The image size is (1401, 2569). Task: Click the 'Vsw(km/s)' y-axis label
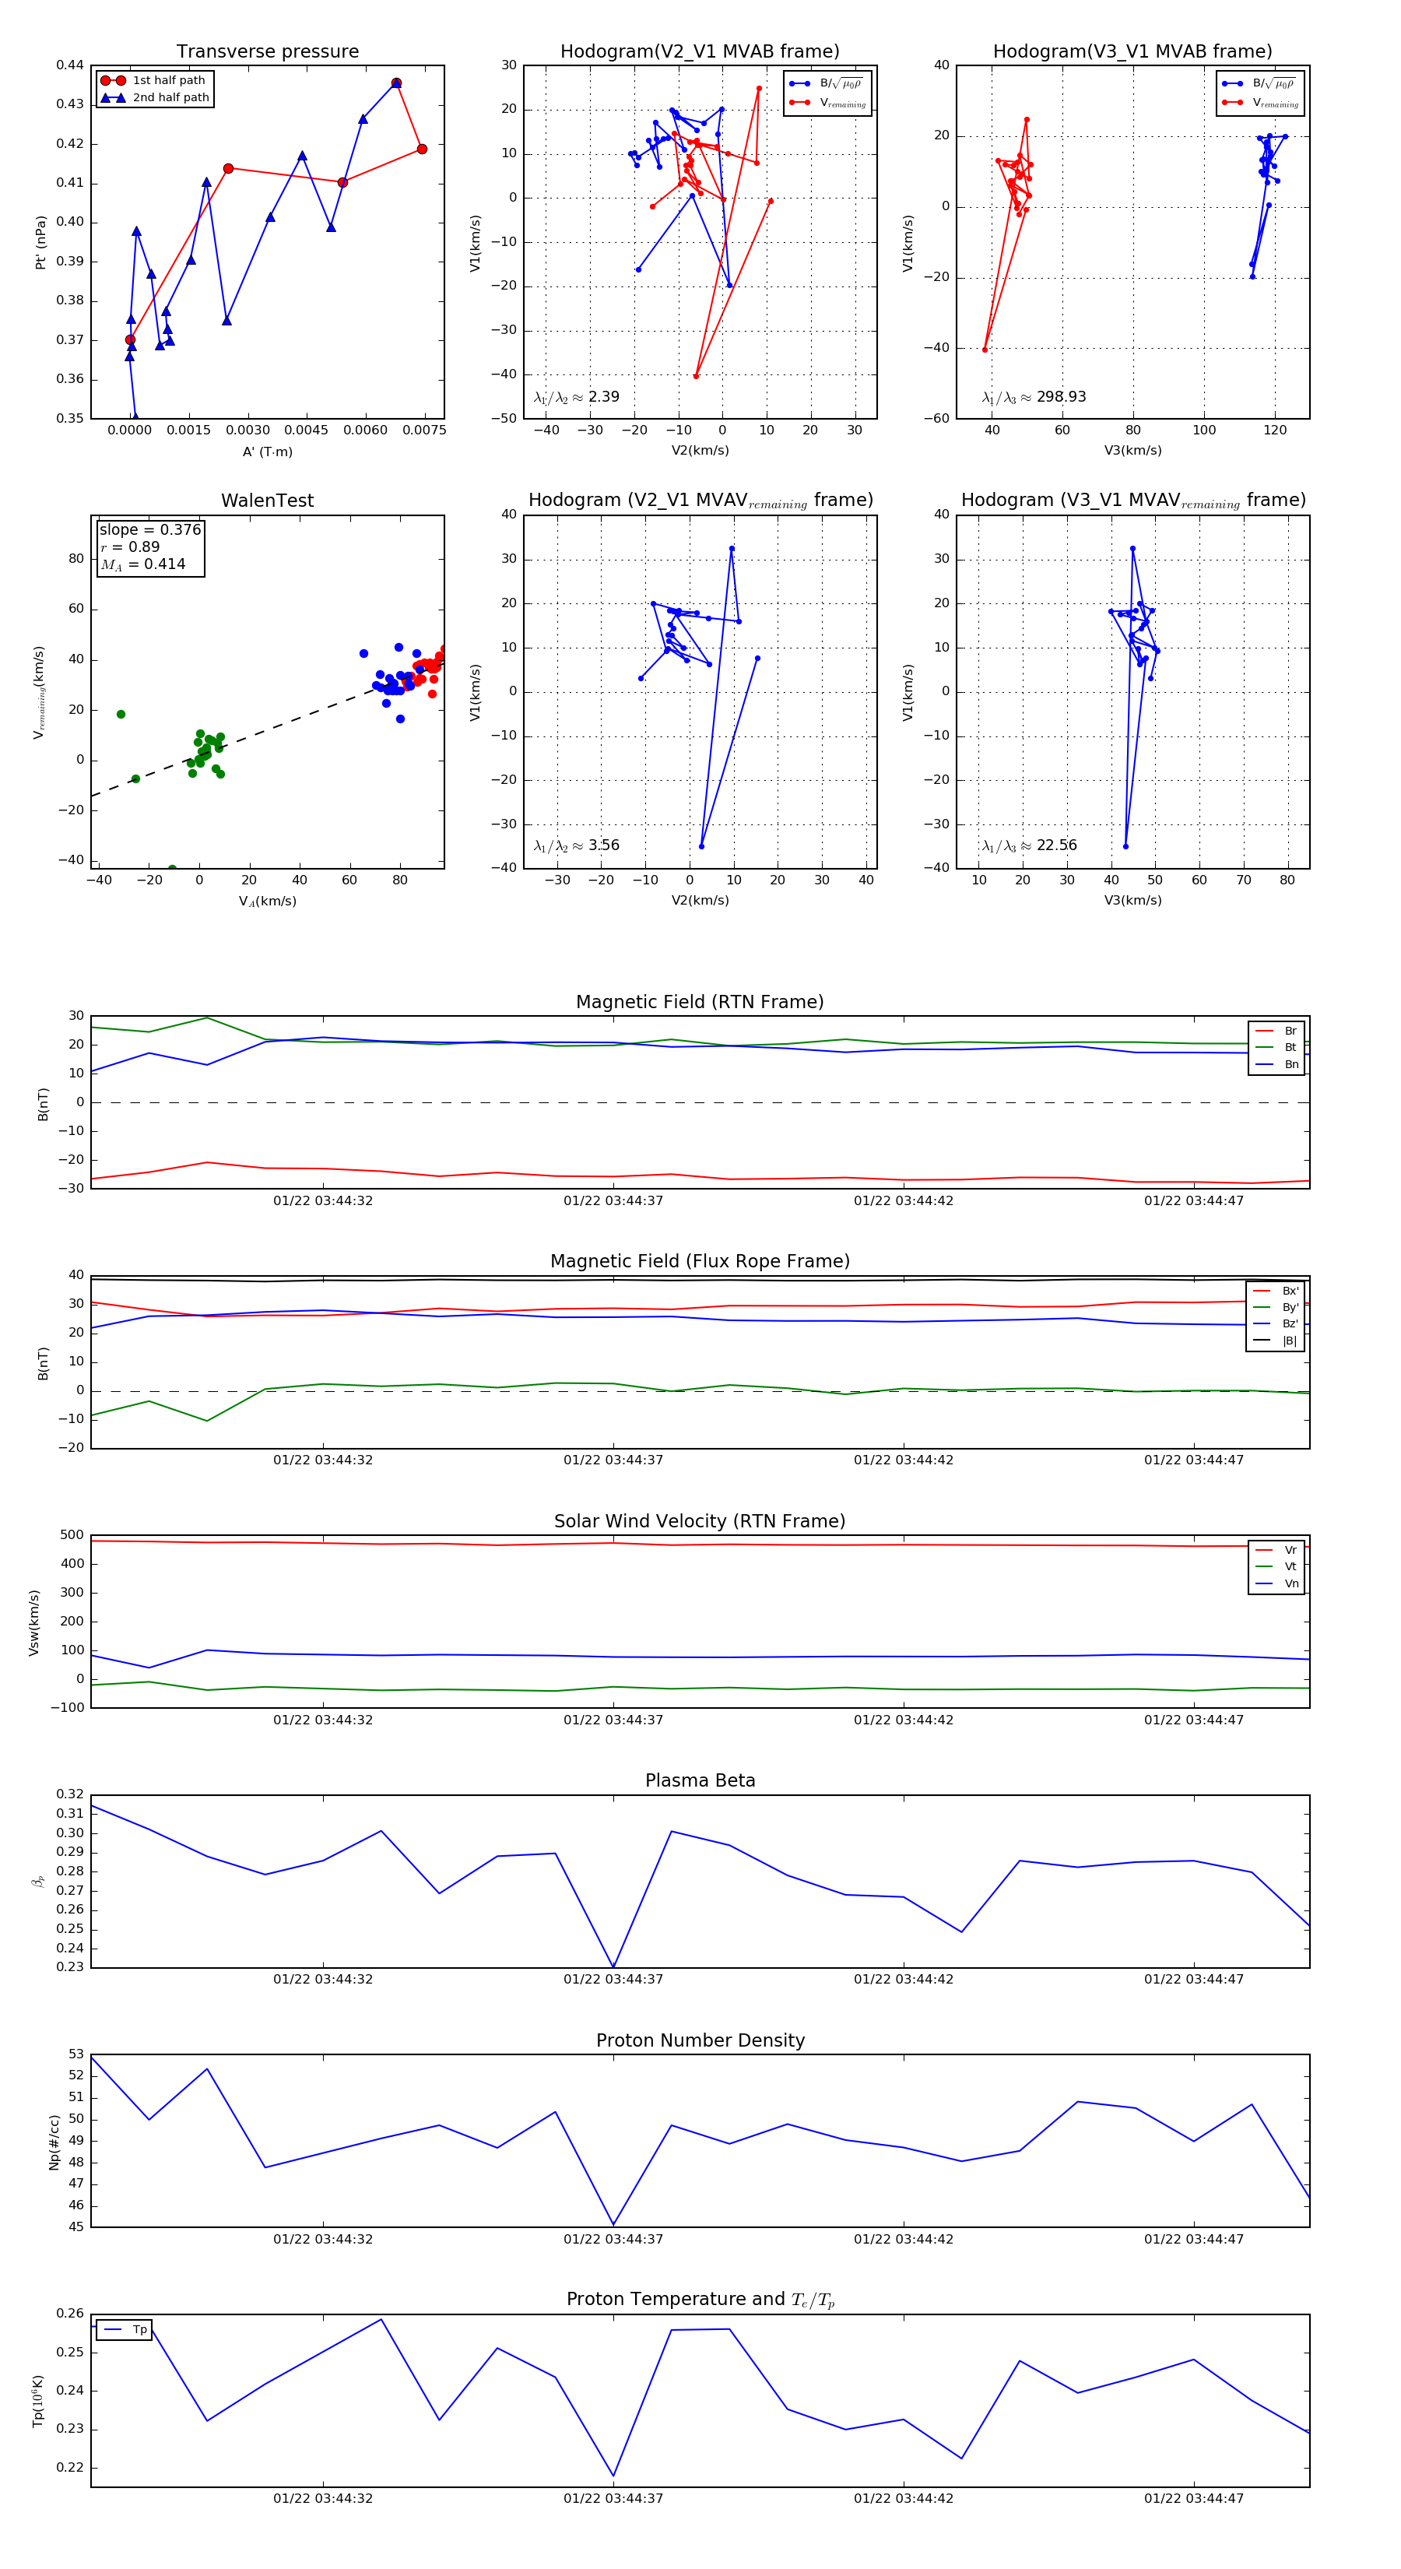[x=34, y=1622]
